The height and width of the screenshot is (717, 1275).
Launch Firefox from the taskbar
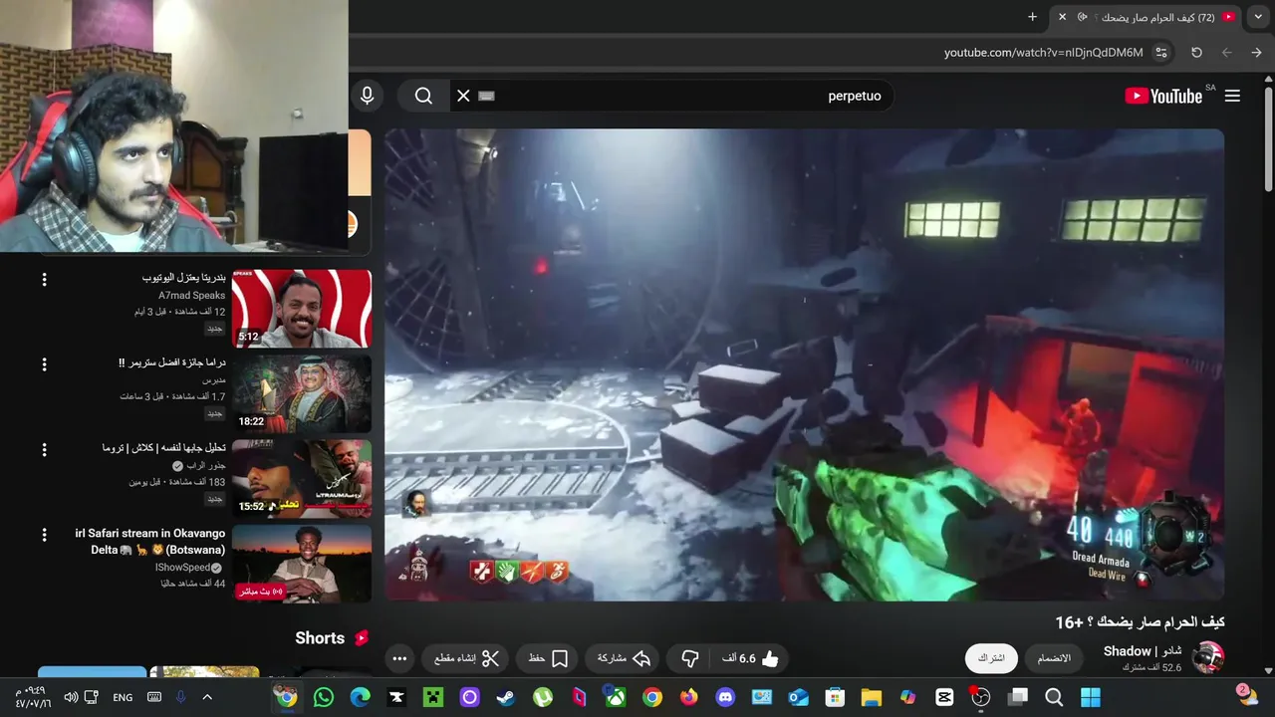click(x=689, y=697)
